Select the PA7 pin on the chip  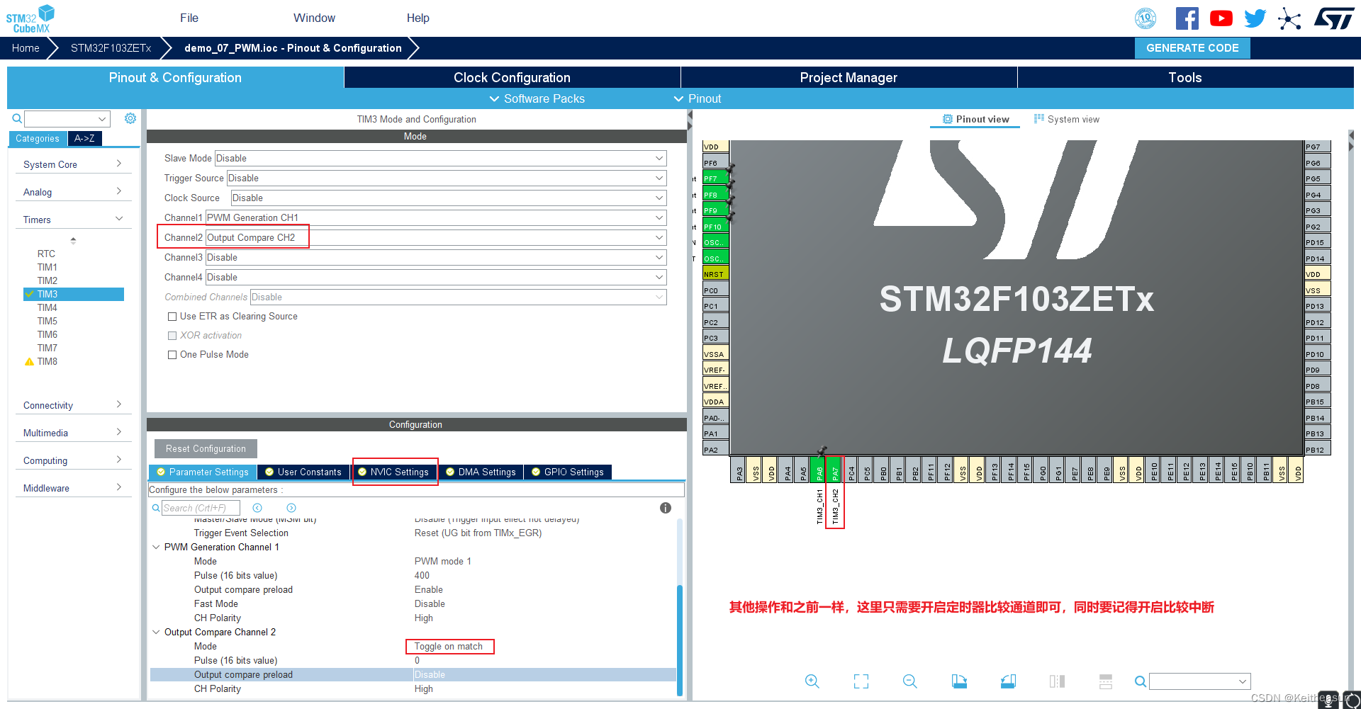pyautogui.click(x=835, y=470)
